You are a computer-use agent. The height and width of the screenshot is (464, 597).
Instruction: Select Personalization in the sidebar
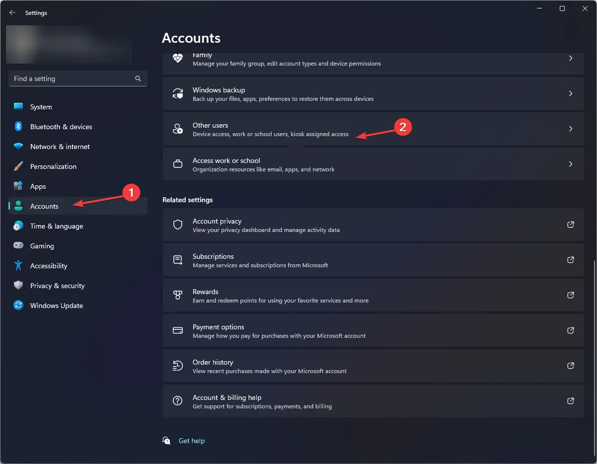point(78,166)
